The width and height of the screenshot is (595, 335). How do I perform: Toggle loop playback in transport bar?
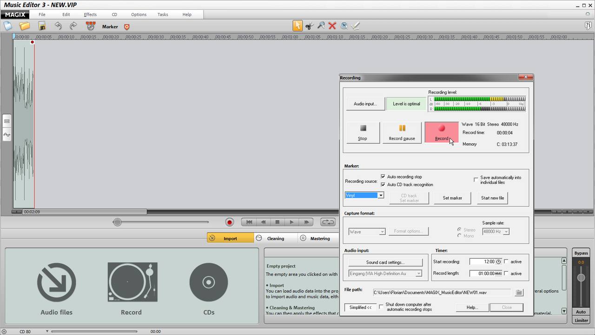[x=328, y=222]
